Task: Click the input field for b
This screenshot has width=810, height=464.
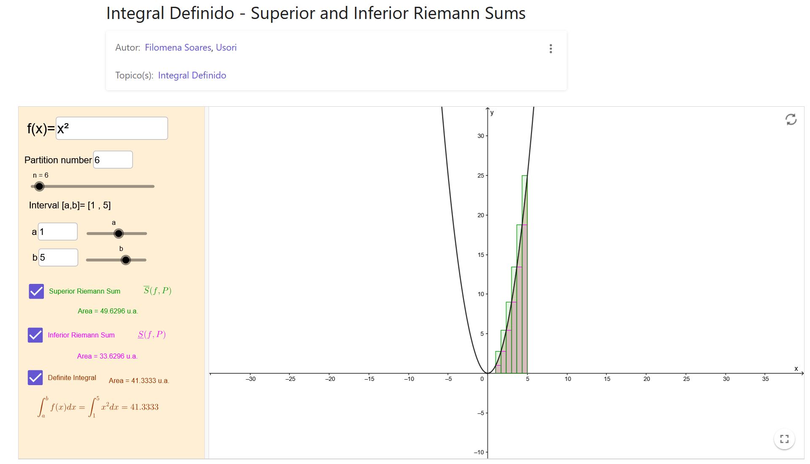Action: click(58, 257)
